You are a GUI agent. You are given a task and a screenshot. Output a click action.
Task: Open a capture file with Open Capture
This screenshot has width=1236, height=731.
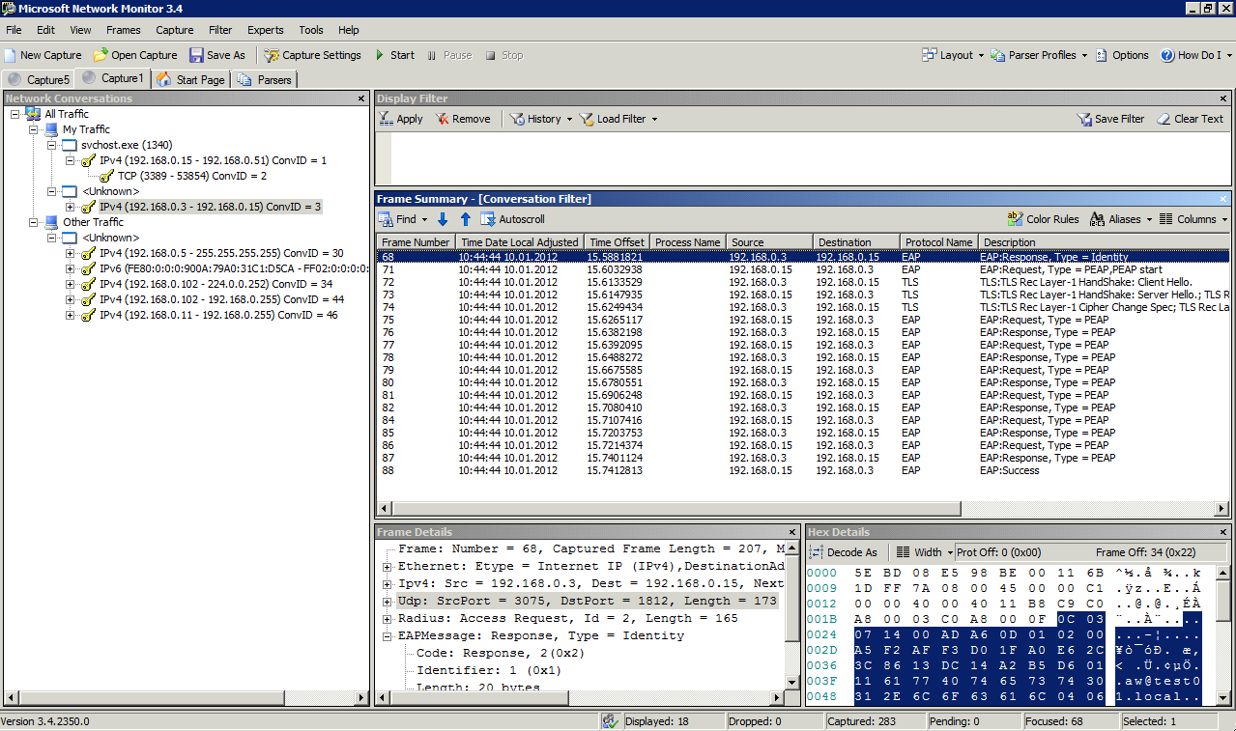tap(134, 56)
